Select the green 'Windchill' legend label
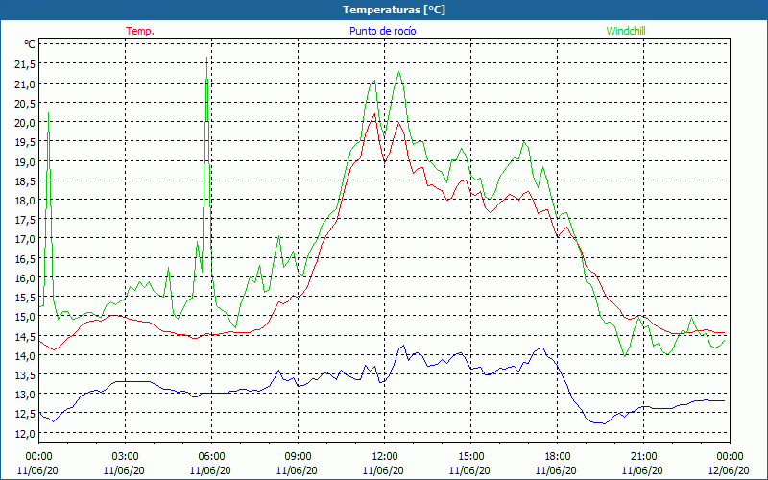768x480 pixels. [x=626, y=31]
